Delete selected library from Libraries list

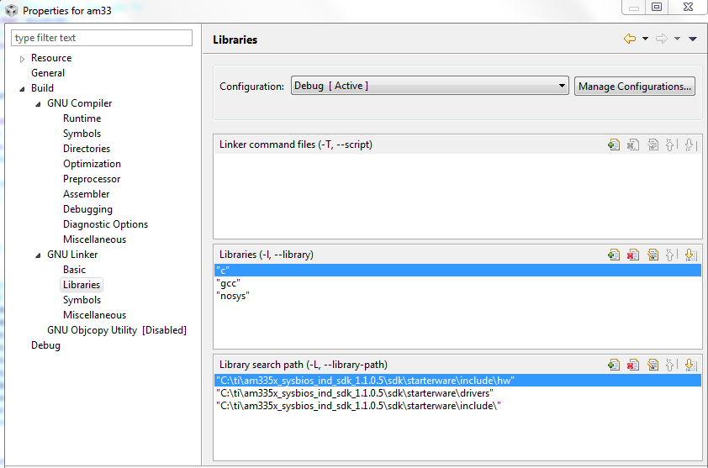[633, 255]
